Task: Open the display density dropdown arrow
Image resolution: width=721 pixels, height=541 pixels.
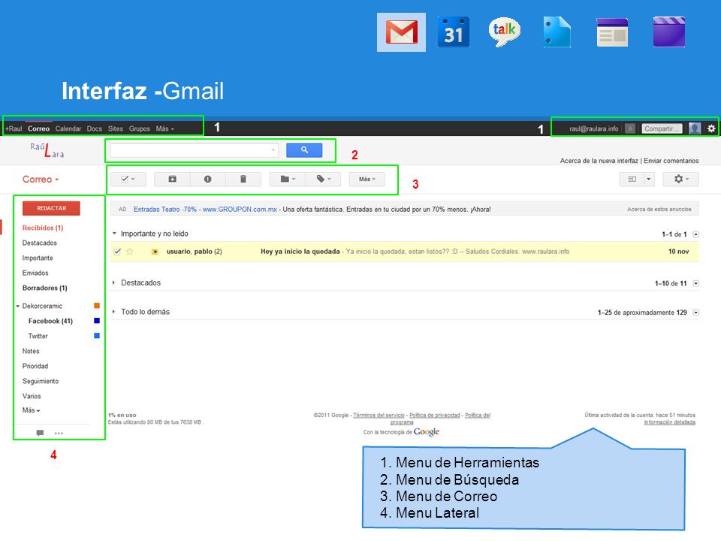Action: click(x=649, y=179)
